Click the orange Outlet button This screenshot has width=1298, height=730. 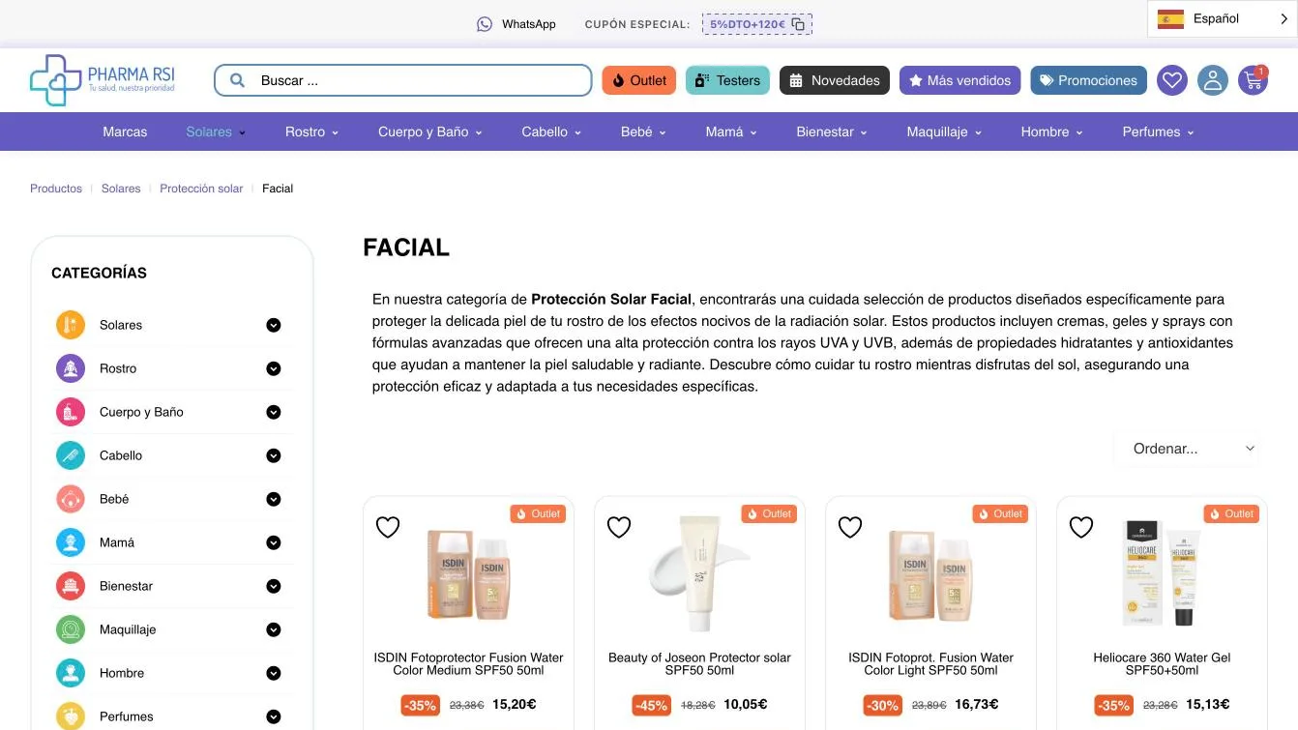pyautogui.click(x=638, y=80)
